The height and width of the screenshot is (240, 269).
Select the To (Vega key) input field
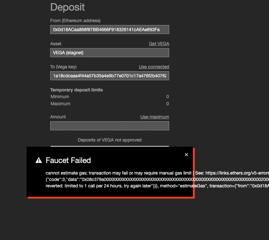coord(109,76)
